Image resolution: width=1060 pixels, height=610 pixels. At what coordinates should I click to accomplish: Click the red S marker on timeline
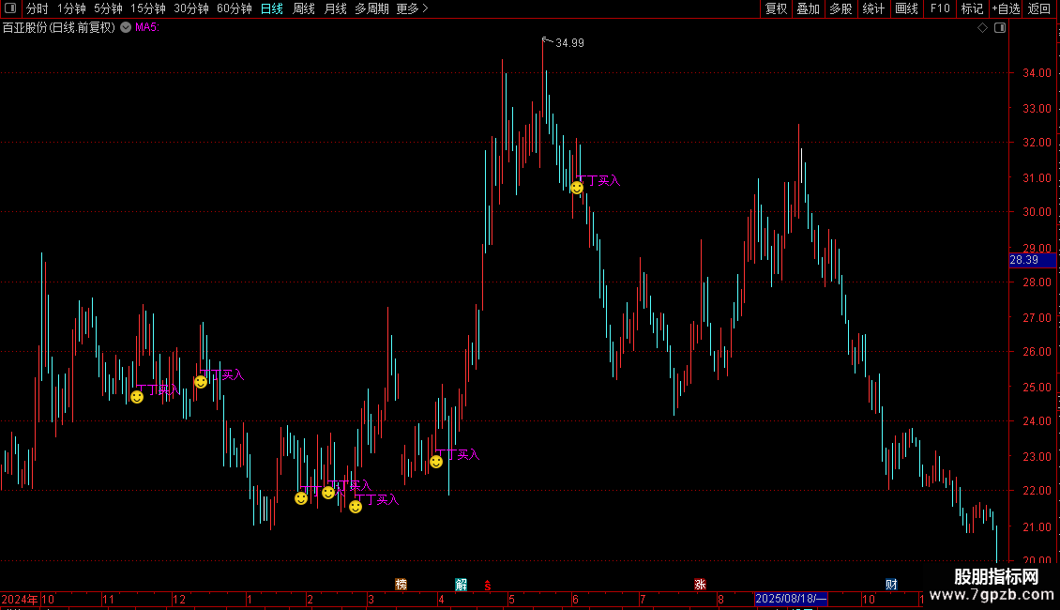[x=488, y=586]
